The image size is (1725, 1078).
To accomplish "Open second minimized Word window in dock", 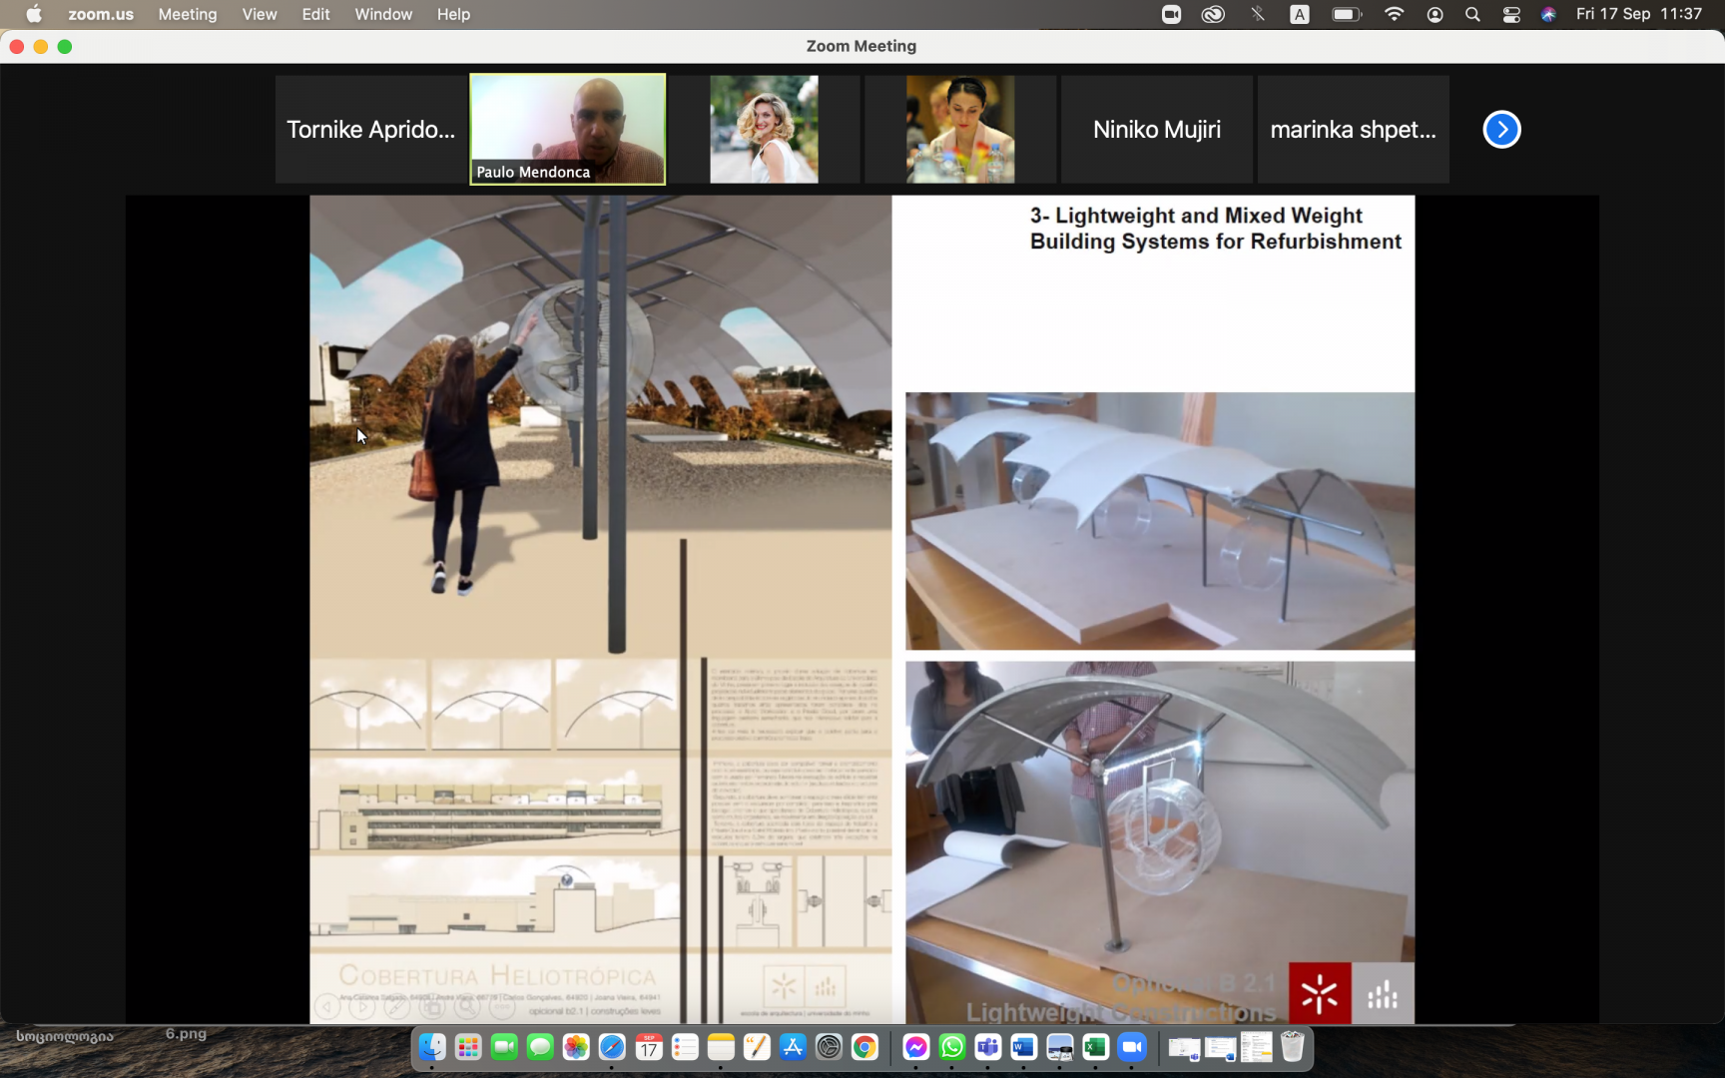I will click(x=1220, y=1048).
